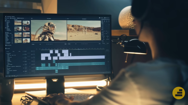Toggle visibility on the top video track
Screen dimensions: 188x105
pyautogui.click(x=32, y=51)
